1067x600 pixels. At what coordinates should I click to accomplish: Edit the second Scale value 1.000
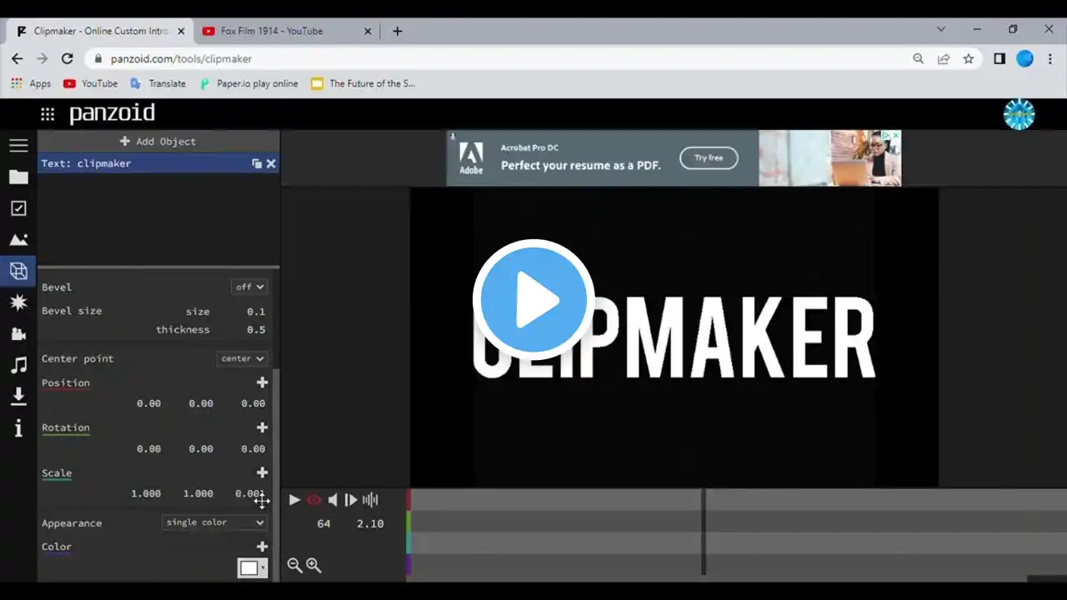198,494
